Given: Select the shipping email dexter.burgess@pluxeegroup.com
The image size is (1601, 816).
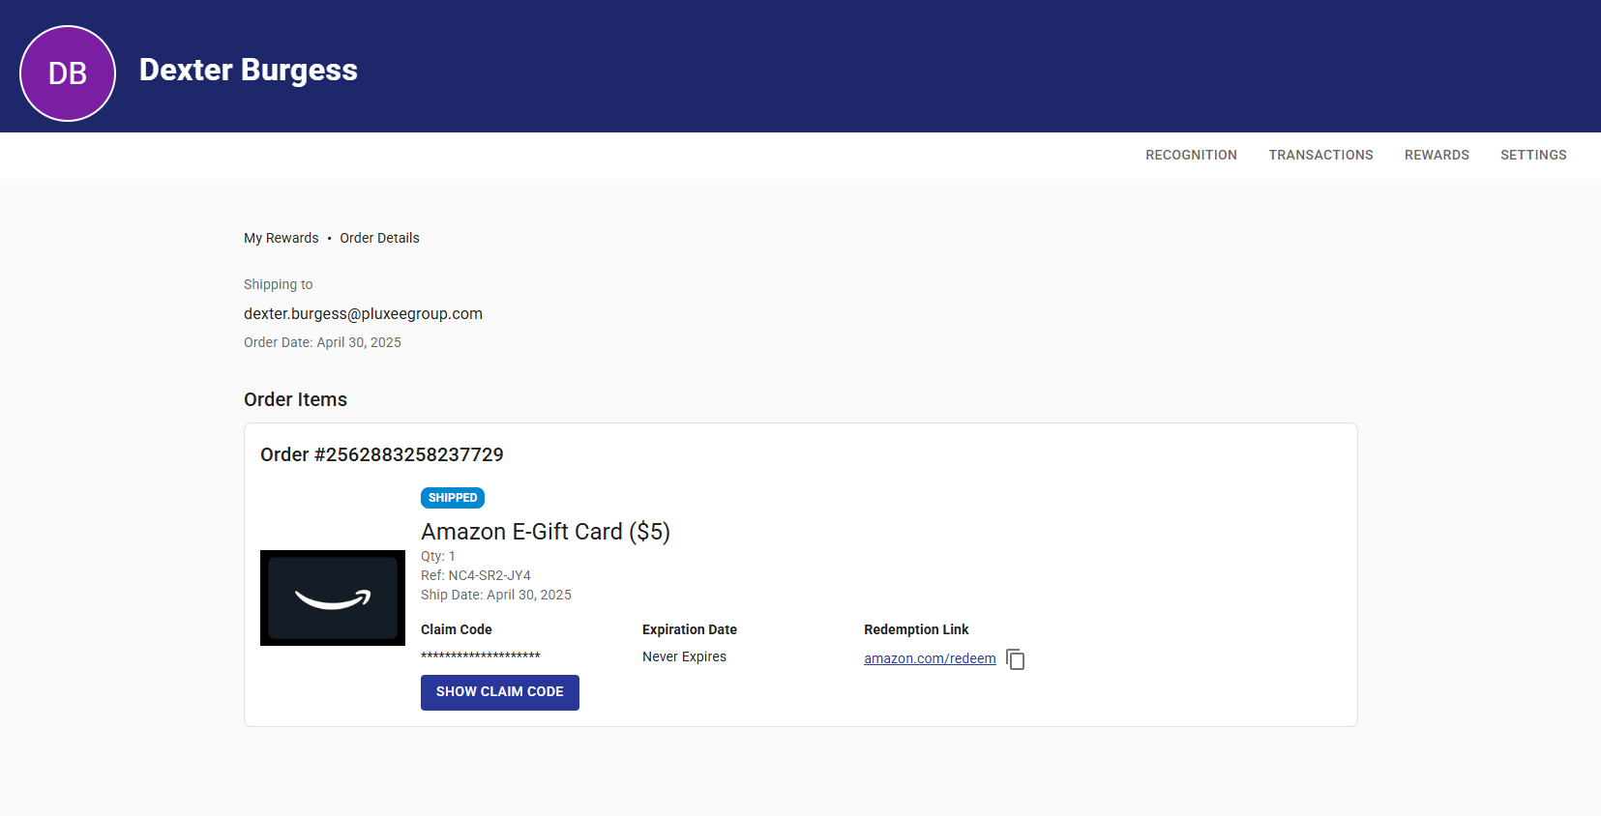Looking at the screenshot, I should 363,313.
